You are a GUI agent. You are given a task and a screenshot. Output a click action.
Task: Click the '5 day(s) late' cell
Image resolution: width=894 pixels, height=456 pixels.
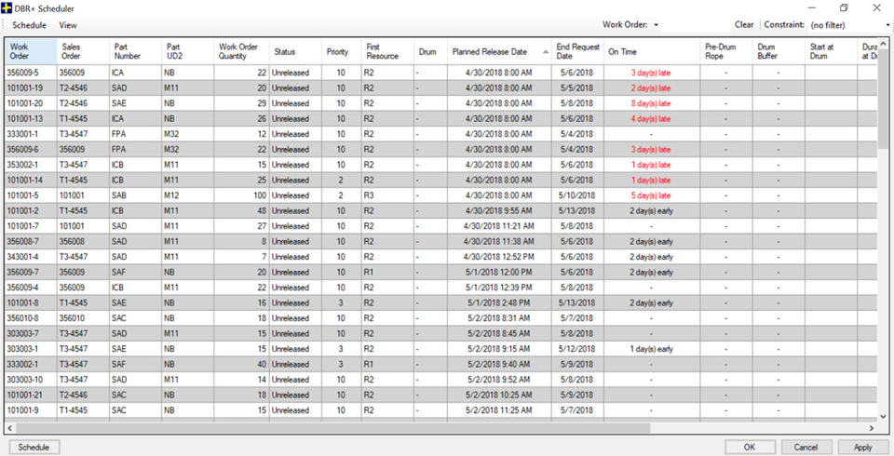[x=651, y=195]
